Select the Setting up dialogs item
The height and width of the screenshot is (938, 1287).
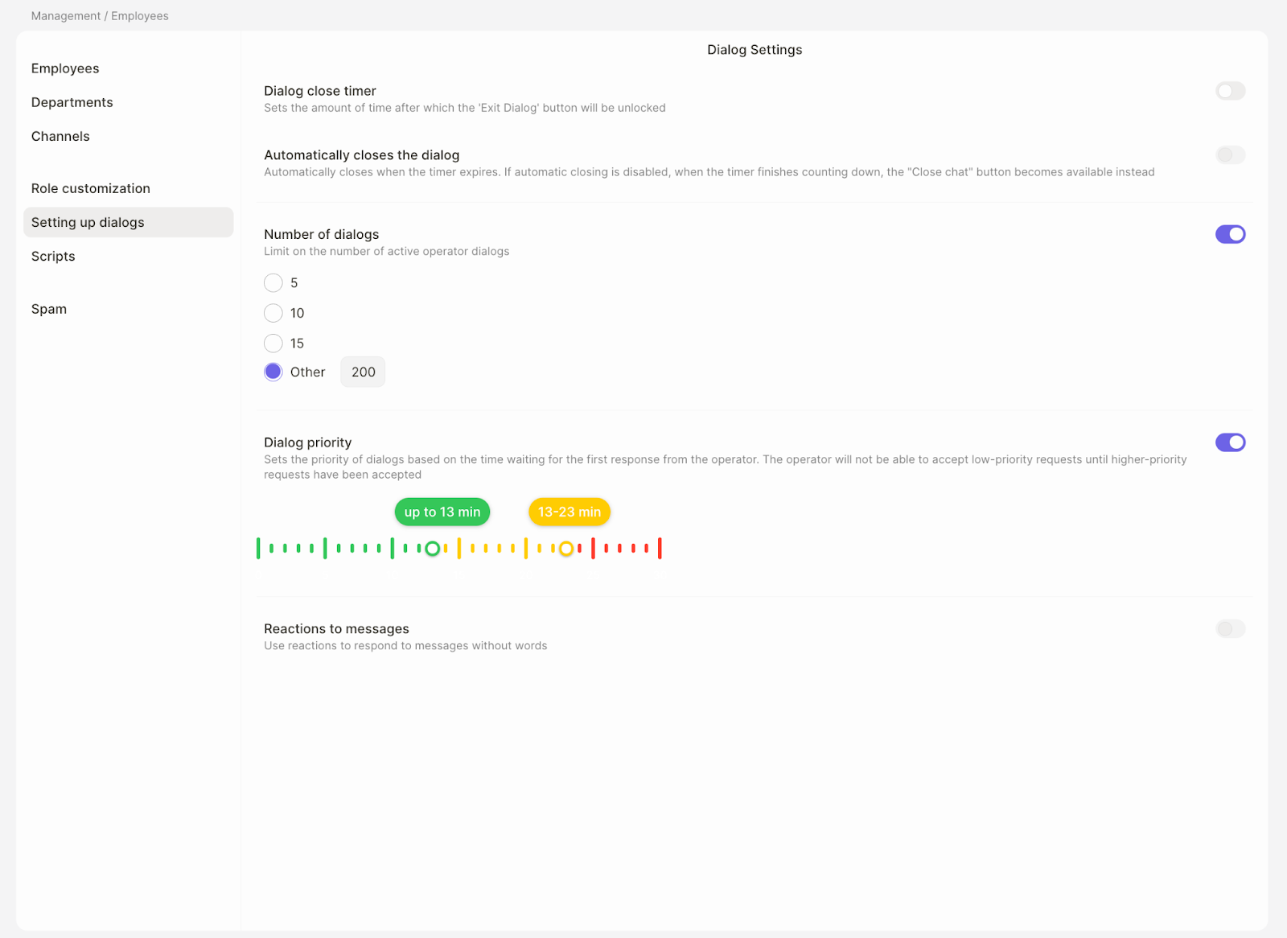click(x=129, y=222)
